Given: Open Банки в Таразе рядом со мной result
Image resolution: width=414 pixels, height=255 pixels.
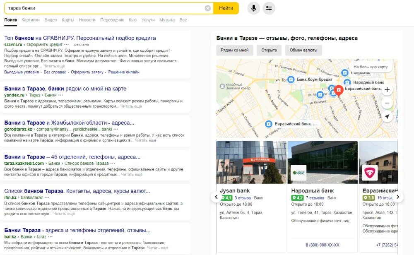Looking at the screenshot, I should (x=65, y=89).
